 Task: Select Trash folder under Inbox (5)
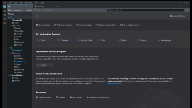click(19, 23)
